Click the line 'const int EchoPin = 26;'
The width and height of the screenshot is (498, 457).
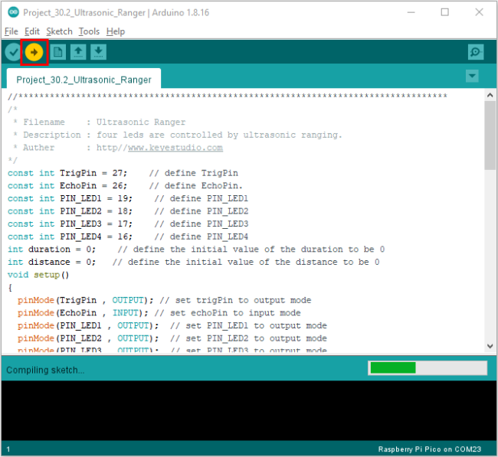(67, 186)
